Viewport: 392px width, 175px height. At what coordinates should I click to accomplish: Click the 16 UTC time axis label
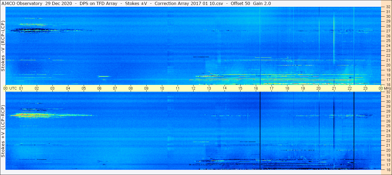[256, 88]
